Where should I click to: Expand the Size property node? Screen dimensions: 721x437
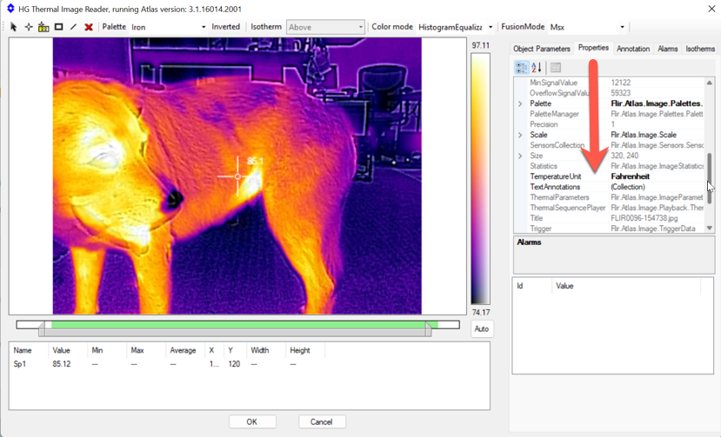tap(520, 156)
